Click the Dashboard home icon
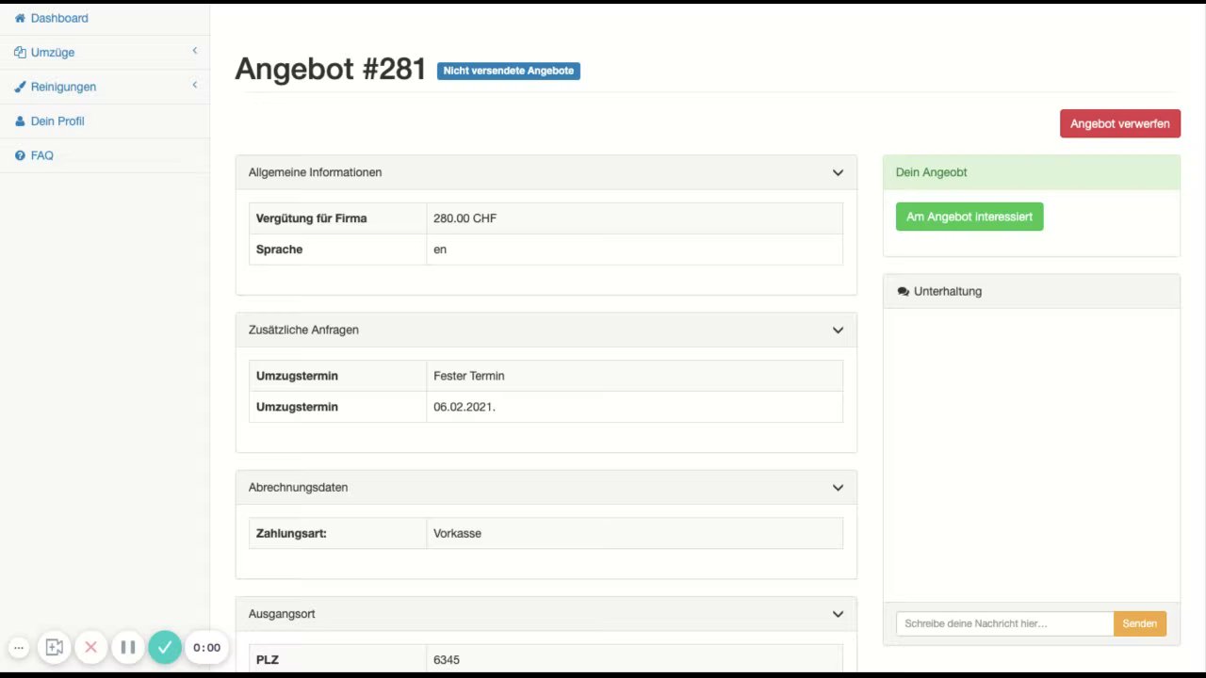The image size is (1206, 678). (x=20, y=18)
